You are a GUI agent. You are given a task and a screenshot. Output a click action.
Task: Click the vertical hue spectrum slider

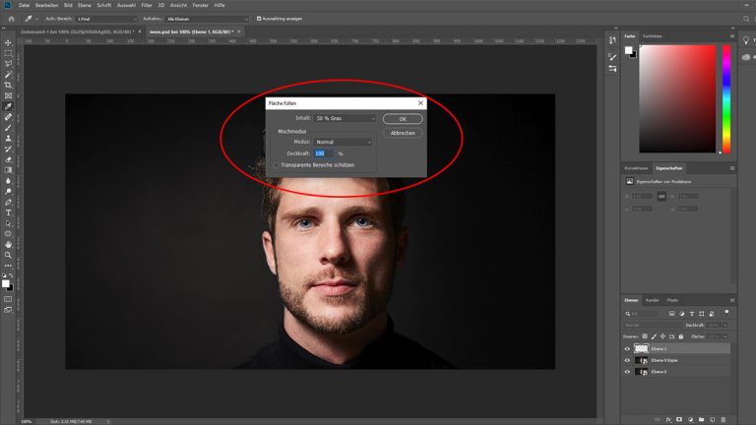tap(726, 98)
